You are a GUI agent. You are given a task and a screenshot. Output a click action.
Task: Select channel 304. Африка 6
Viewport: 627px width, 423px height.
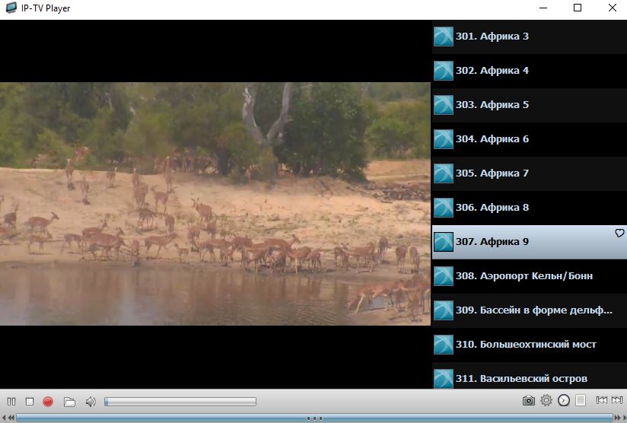coord(530,139)
